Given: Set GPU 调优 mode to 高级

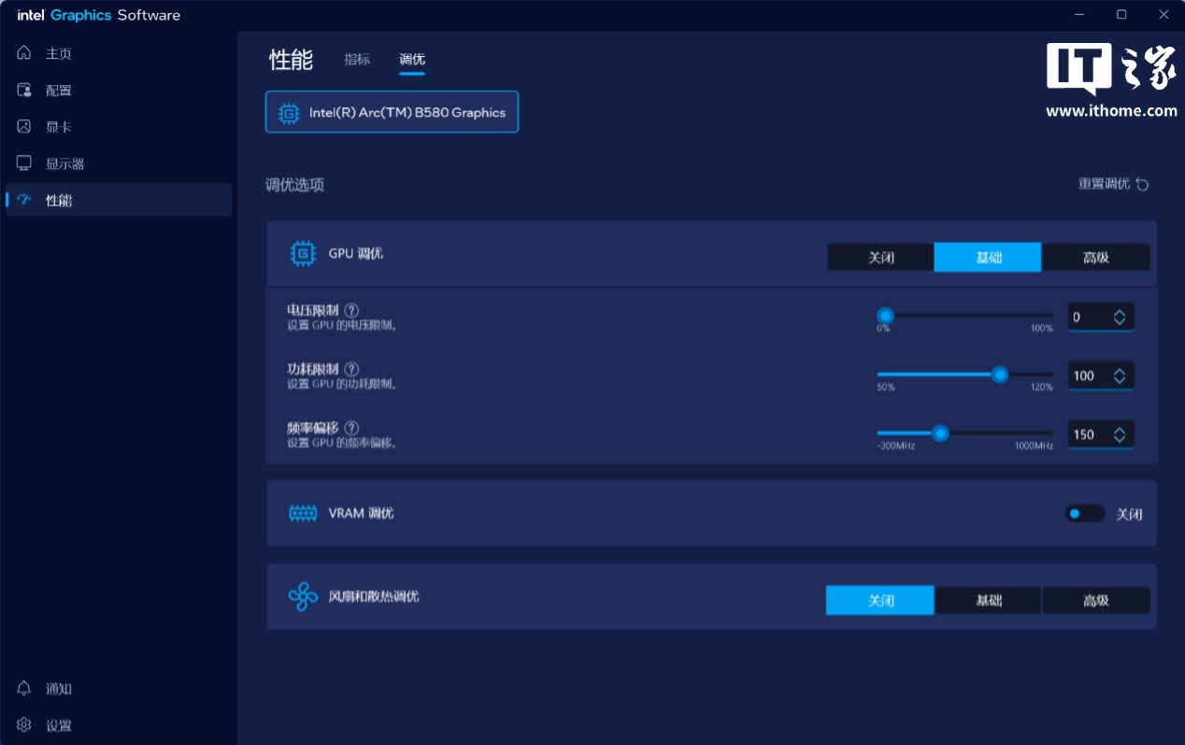Looking at the screenshot, I should (1095, 257).
